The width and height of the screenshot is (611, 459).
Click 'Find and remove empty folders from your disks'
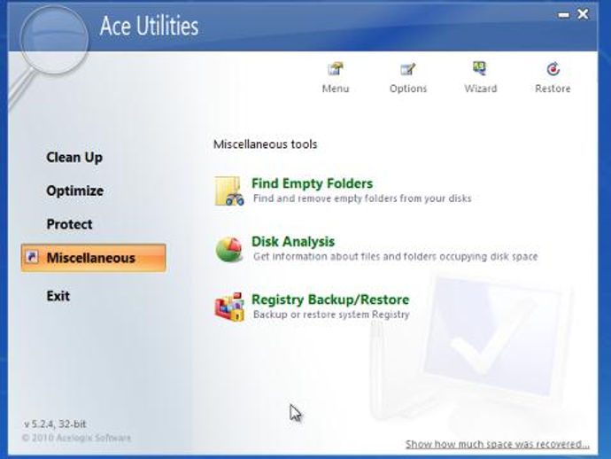[x=362, y=198]
